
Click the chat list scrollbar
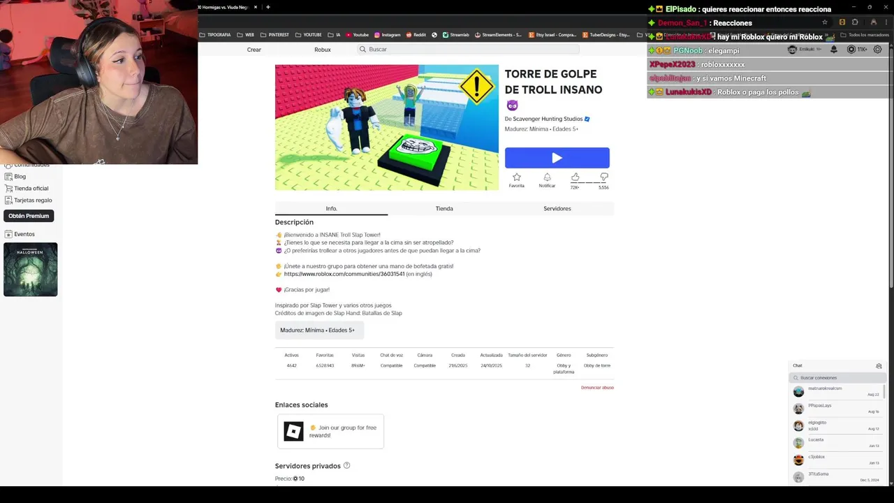point(884,393)
